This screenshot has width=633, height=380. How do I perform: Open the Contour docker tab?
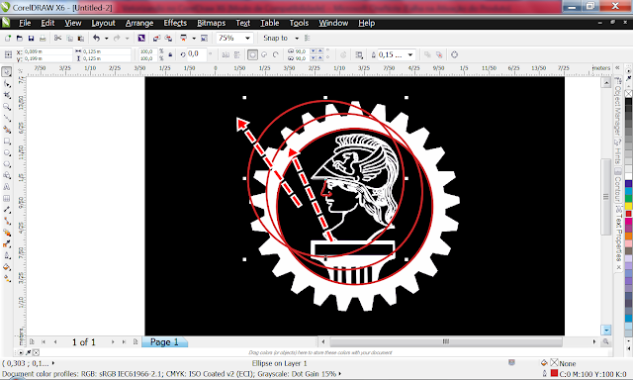pyautogui.click(x=617, y=185)
